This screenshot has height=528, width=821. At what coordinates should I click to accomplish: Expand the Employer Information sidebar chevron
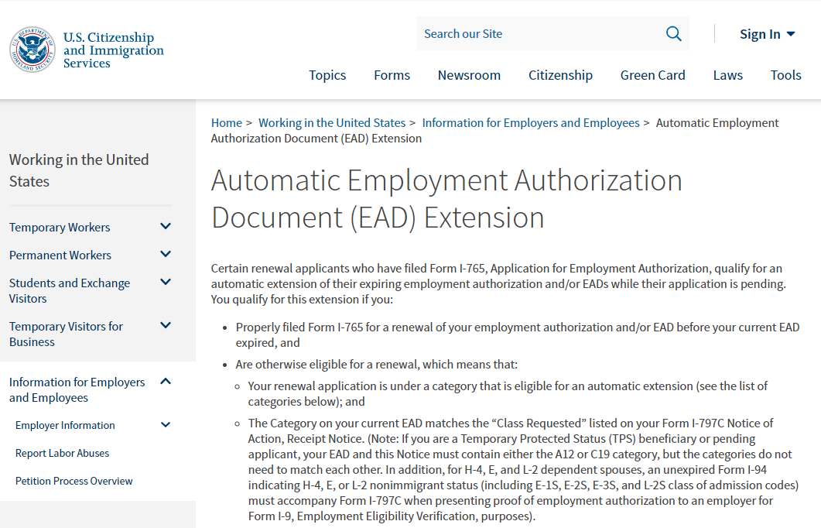(x=166, y=424)
